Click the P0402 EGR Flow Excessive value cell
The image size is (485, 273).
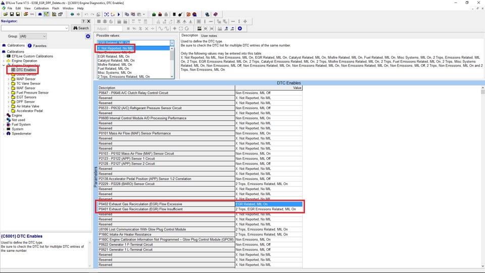[268, 204]
